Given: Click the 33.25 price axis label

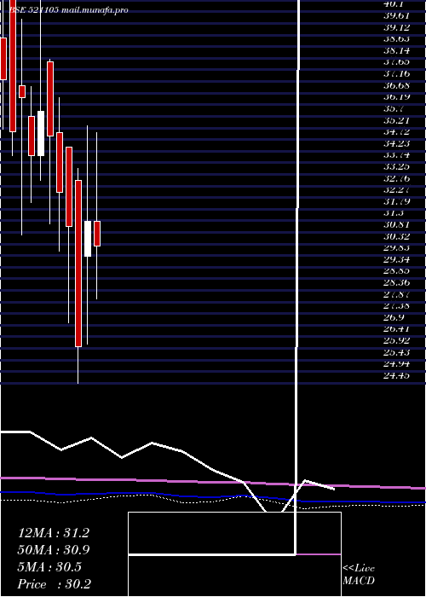Looking at the screenshot, I should (396, 167).
